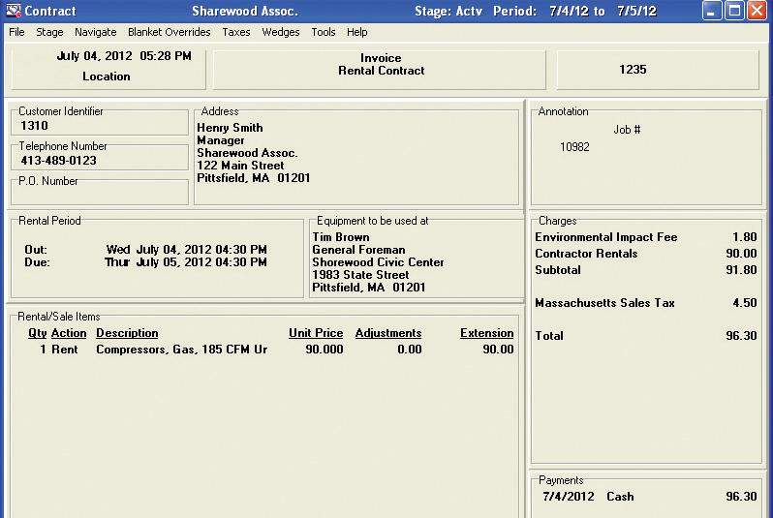Click the Job # annotation label
Image resolution: width=773 pixels, height=518 pixels.
(x=627, y=130)
